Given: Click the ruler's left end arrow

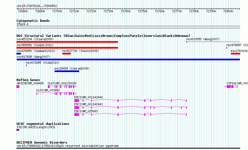Looking at the screenshot, I should 17,9.
